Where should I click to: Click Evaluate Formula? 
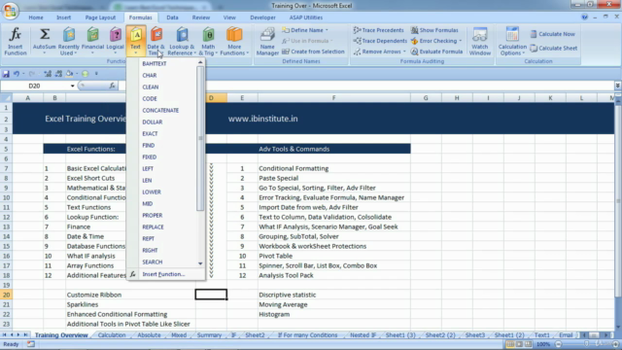tap(436, 52)
